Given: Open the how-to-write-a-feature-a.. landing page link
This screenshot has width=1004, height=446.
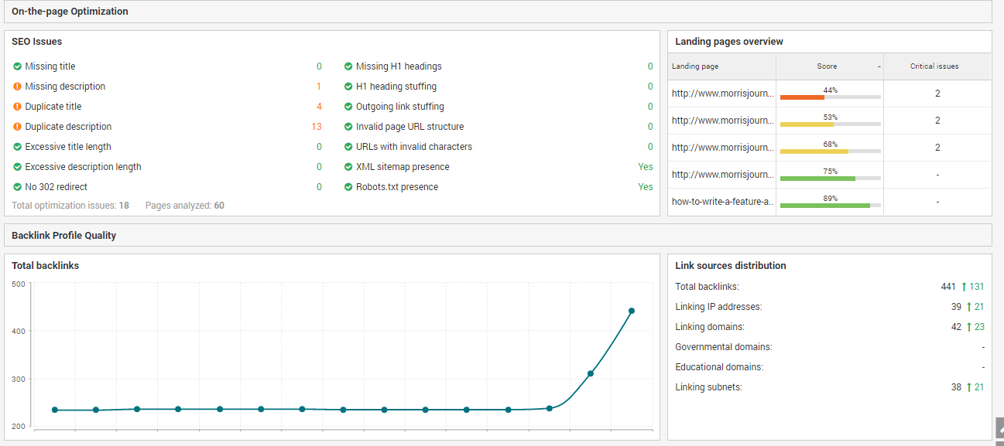Looking at the screenshot, I should 722,201.
